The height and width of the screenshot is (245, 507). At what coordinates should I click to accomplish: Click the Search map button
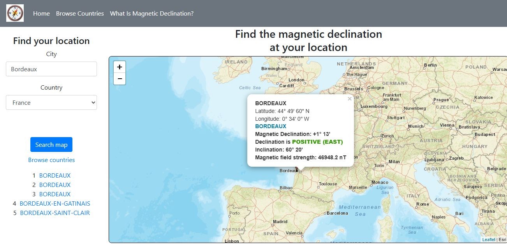click(51, 145)
